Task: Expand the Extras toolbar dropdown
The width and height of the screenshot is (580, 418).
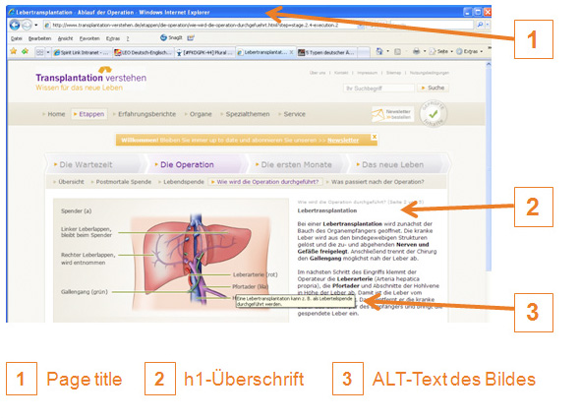Action: pos(481,51)
